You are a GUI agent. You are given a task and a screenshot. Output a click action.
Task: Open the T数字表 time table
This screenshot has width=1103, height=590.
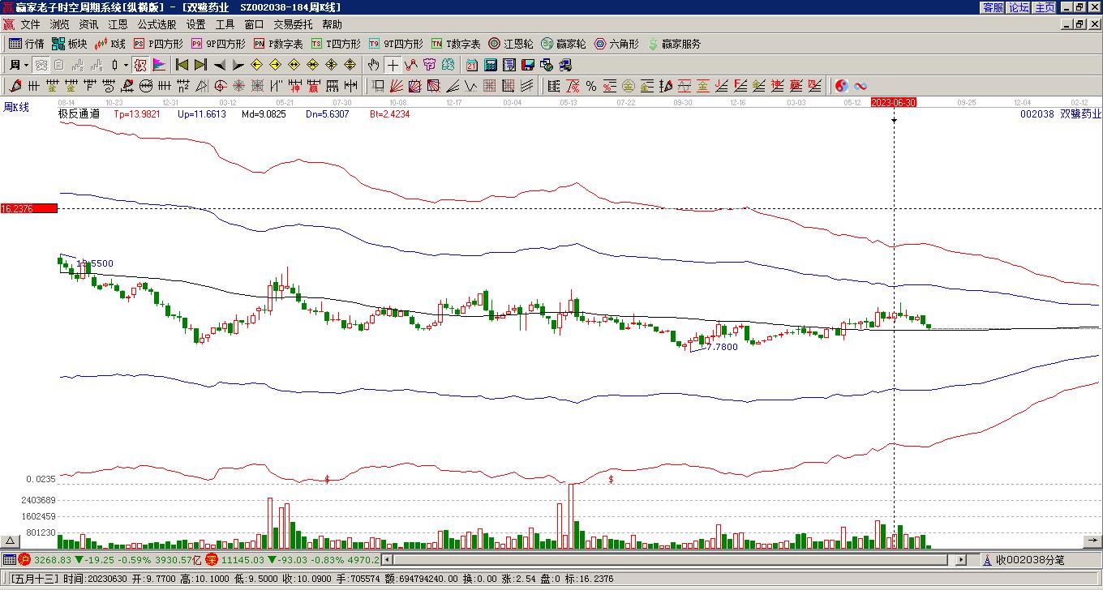click(456, 44)
